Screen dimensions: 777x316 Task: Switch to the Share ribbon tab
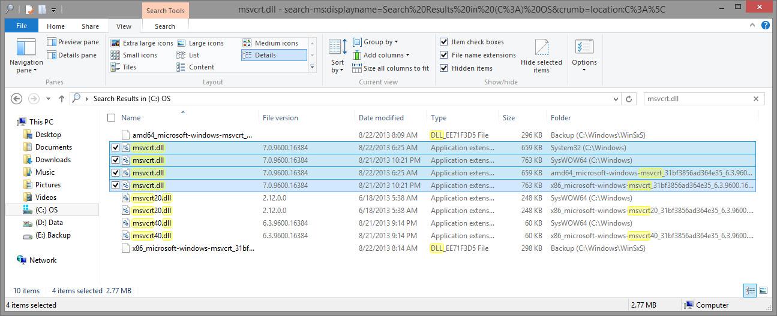pyautogui.click(x=90, y=26)
